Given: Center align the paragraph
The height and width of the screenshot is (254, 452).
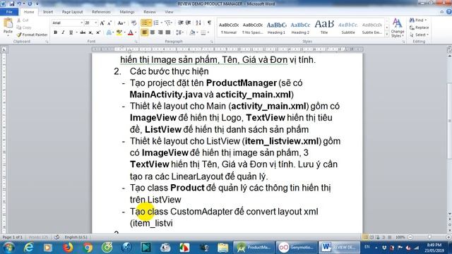Looking at the screenshot, I should tap(153, 32).
